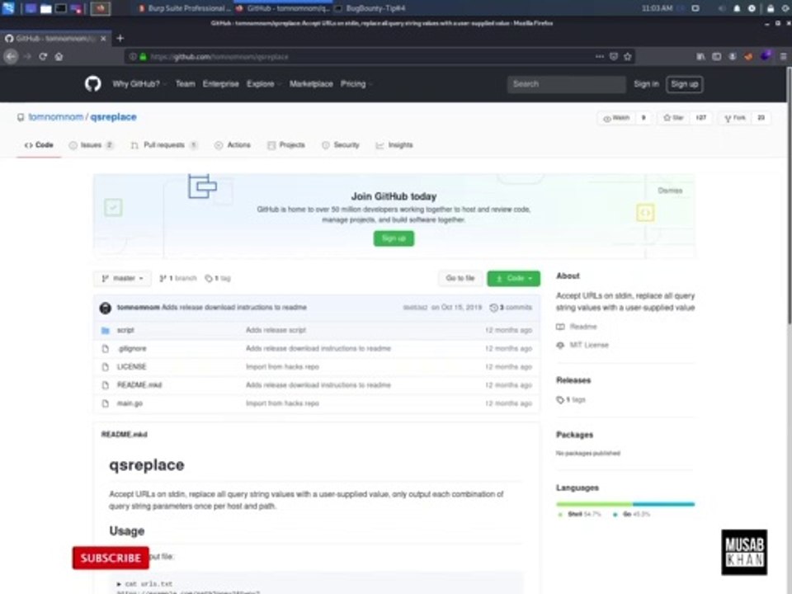792x594 pixels.
Task: Close the GitHub browser tab
Action: [104, 39]
